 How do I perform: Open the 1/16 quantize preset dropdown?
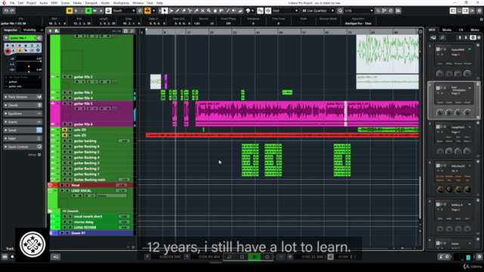358,11
